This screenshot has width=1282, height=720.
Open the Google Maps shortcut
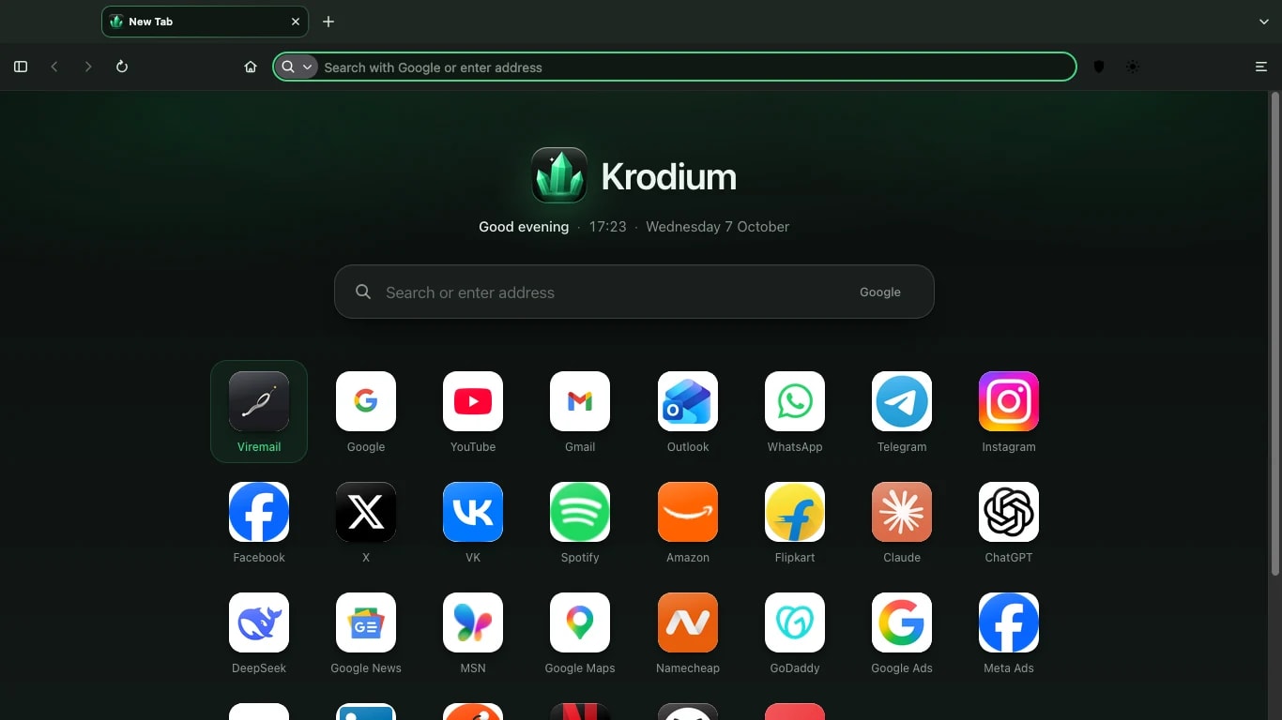tap(580, 633)
